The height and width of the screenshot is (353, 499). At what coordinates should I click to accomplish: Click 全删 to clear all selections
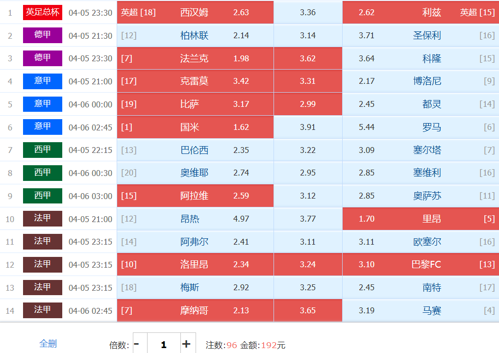click(48, 344)
